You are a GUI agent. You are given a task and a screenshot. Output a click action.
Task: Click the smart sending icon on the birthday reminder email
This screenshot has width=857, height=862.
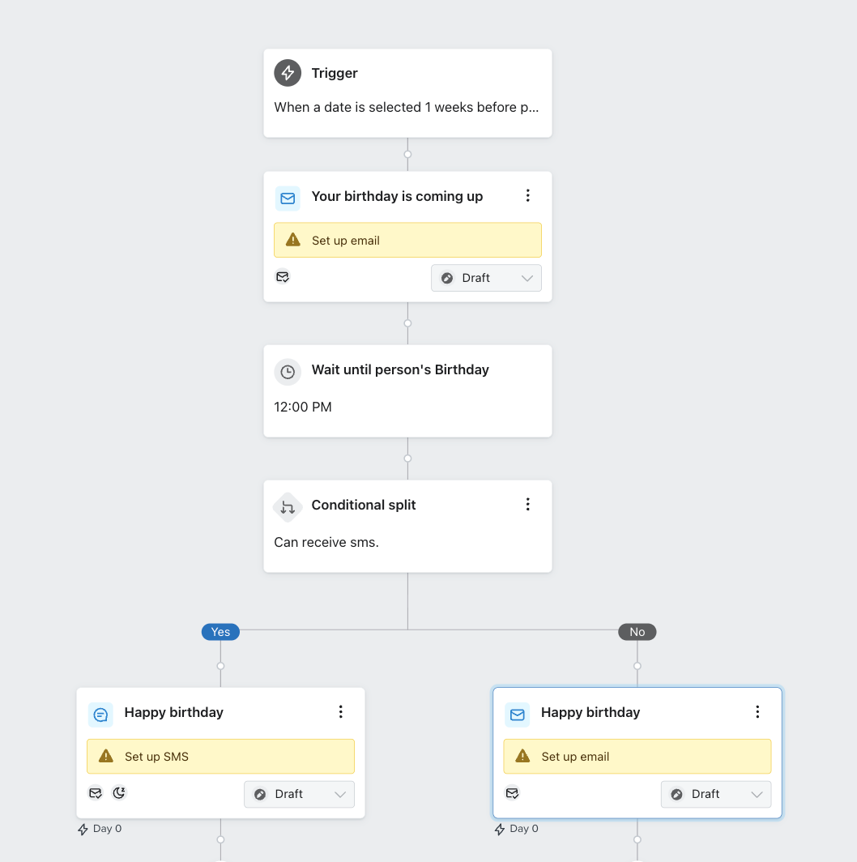pos(283,276)
